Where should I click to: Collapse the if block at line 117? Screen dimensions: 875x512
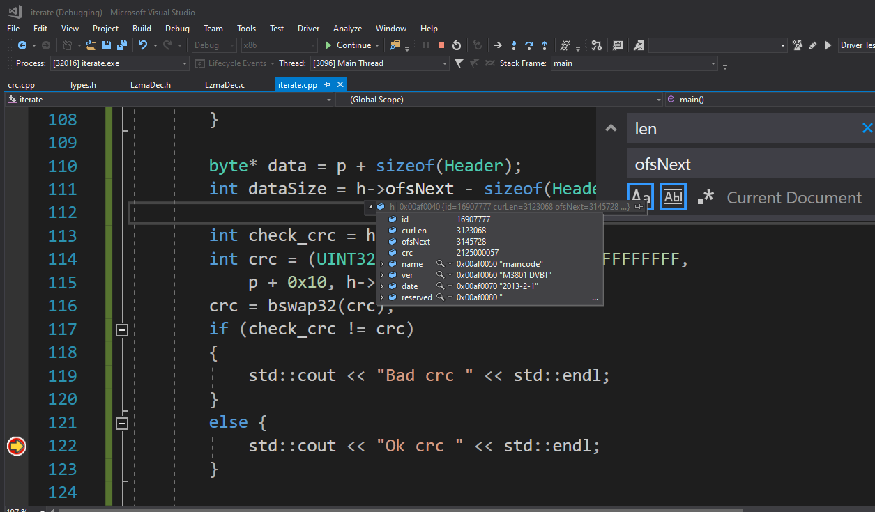(x=122, y=329)
